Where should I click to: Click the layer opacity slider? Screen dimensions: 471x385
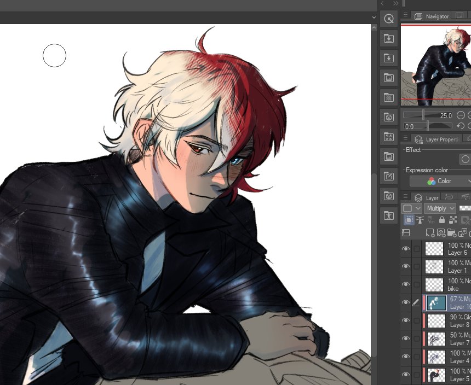pos(466,208)
